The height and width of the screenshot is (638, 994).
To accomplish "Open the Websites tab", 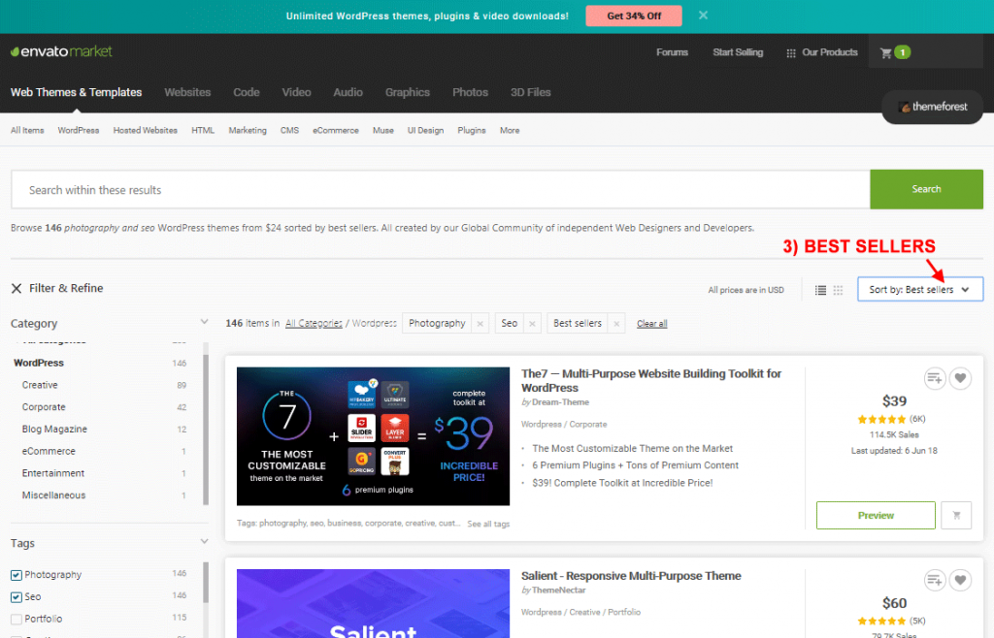I will click(187, 92).
